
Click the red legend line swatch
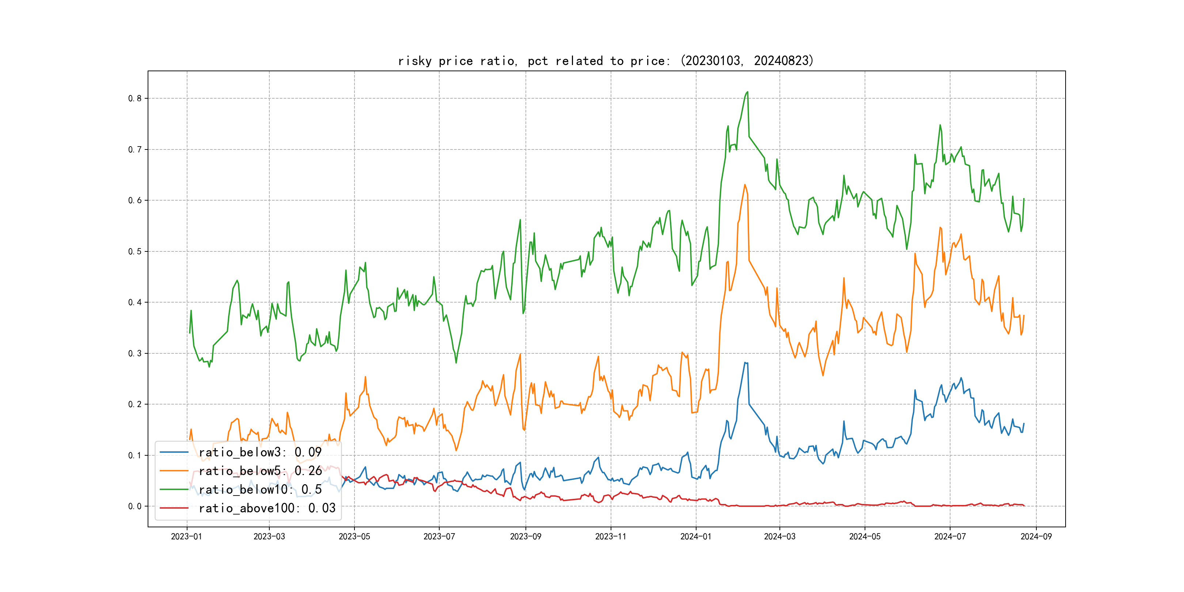174,508
